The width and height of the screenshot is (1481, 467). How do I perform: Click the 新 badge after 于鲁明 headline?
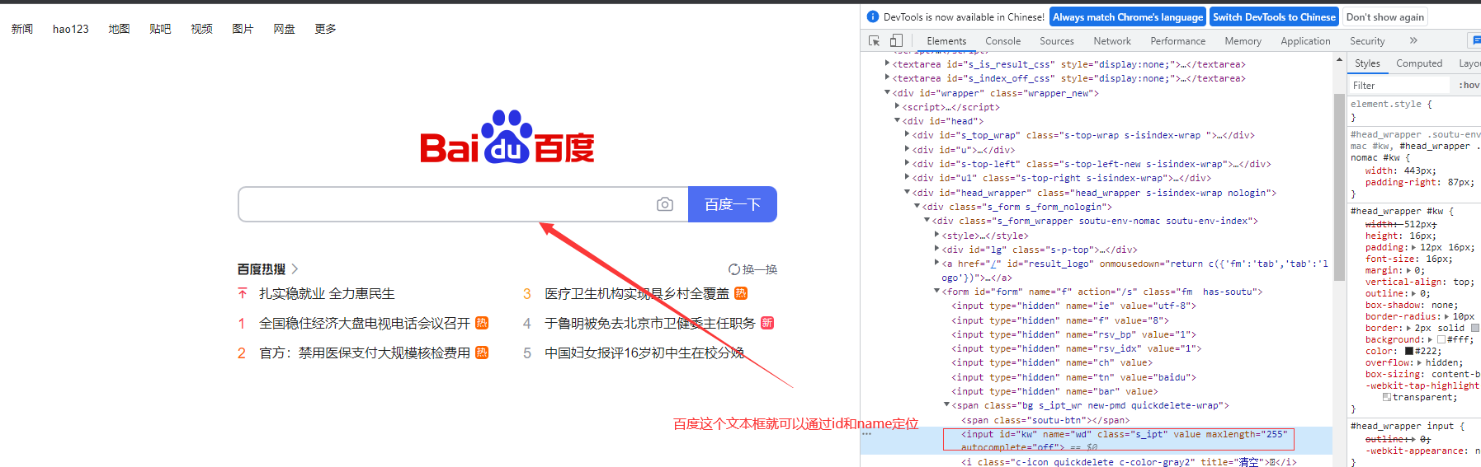pyautogui.click(x=767, y=323)
